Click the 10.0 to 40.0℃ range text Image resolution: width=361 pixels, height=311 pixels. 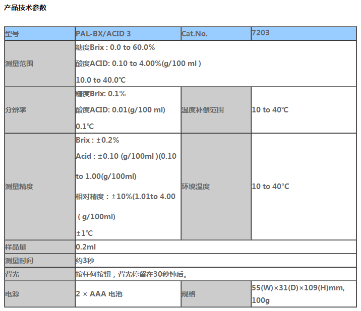tap(100, 80)
